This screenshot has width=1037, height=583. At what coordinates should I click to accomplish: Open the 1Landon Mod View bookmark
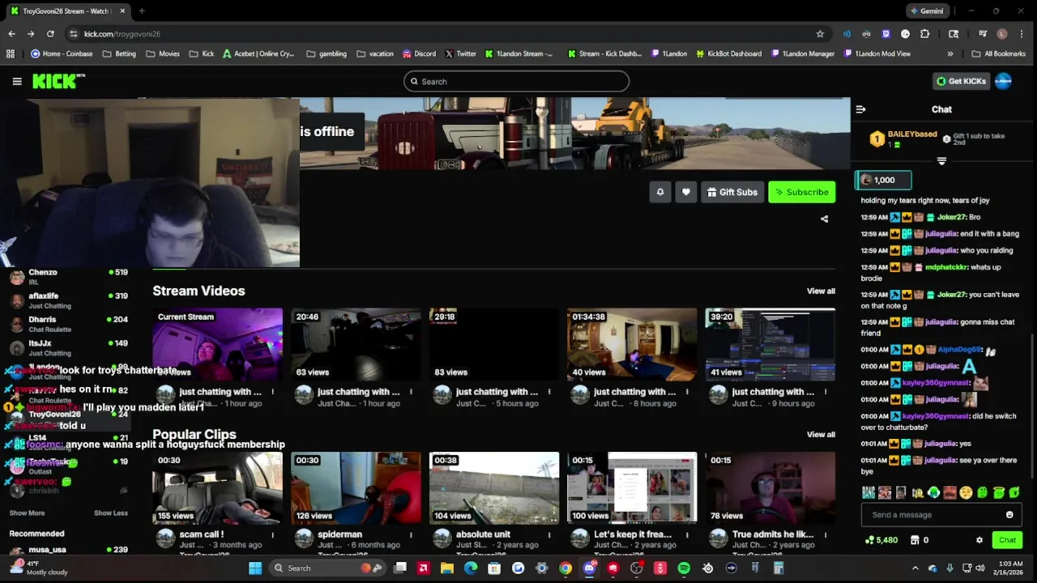(877, 53)
